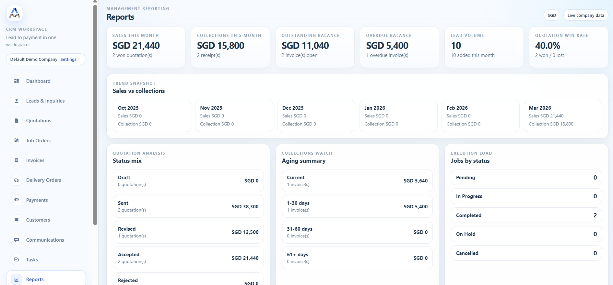Go to Reports menu item
Image resolution: width=613 pixels, height=285 pixels.
point(35,280)
